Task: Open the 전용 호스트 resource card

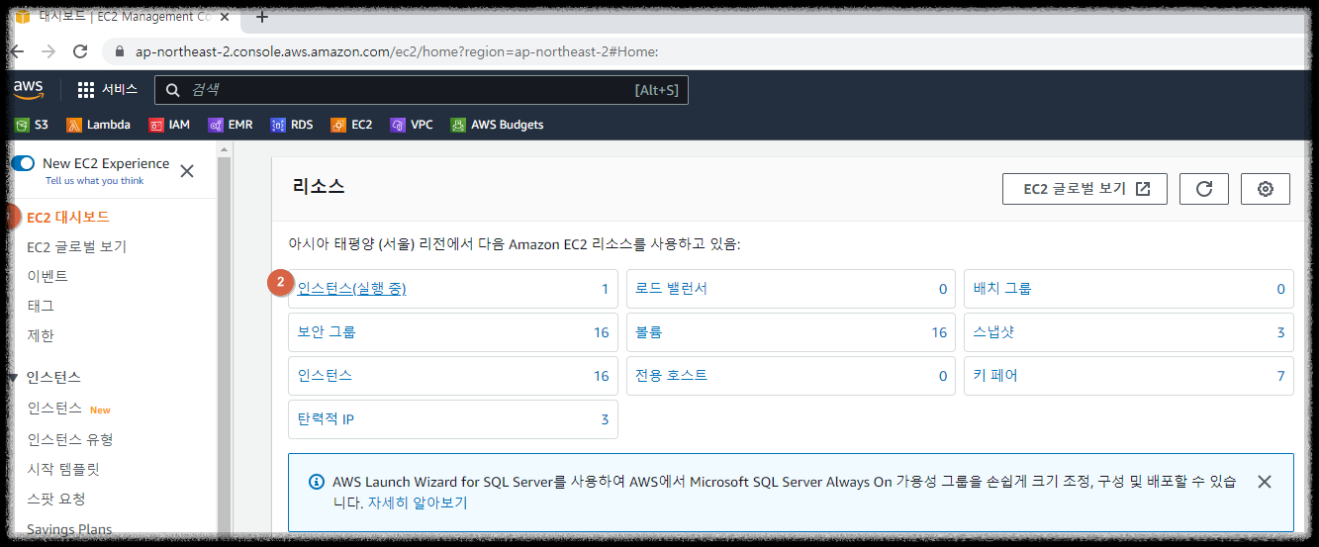Action: [x=791, y=376]
